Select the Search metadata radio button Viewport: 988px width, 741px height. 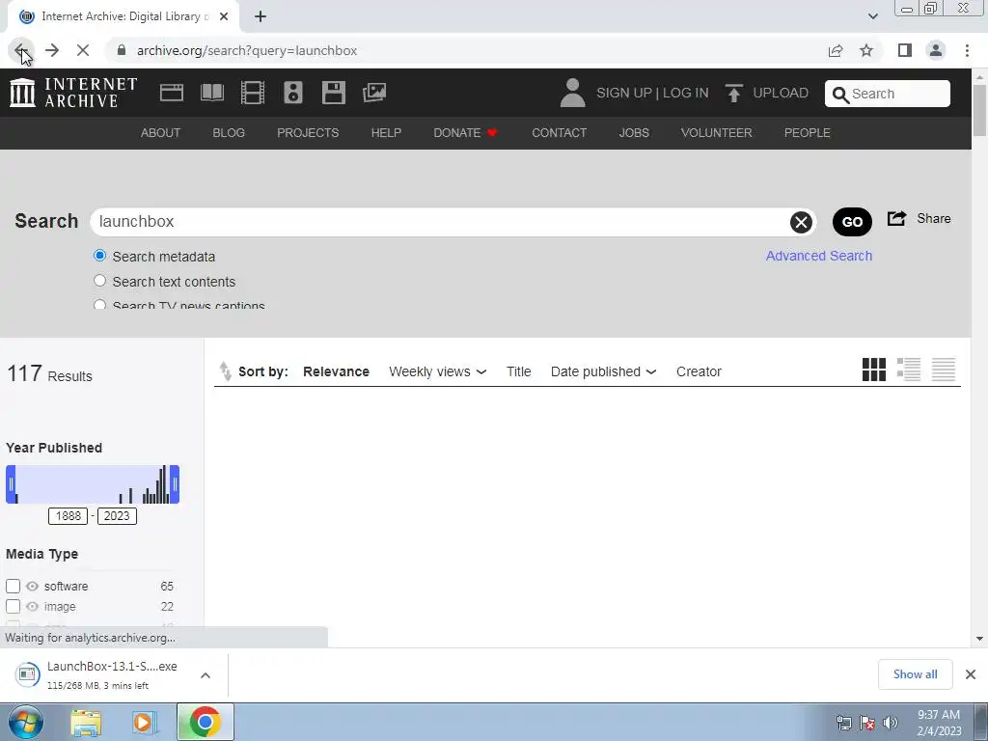pos(99,255)
